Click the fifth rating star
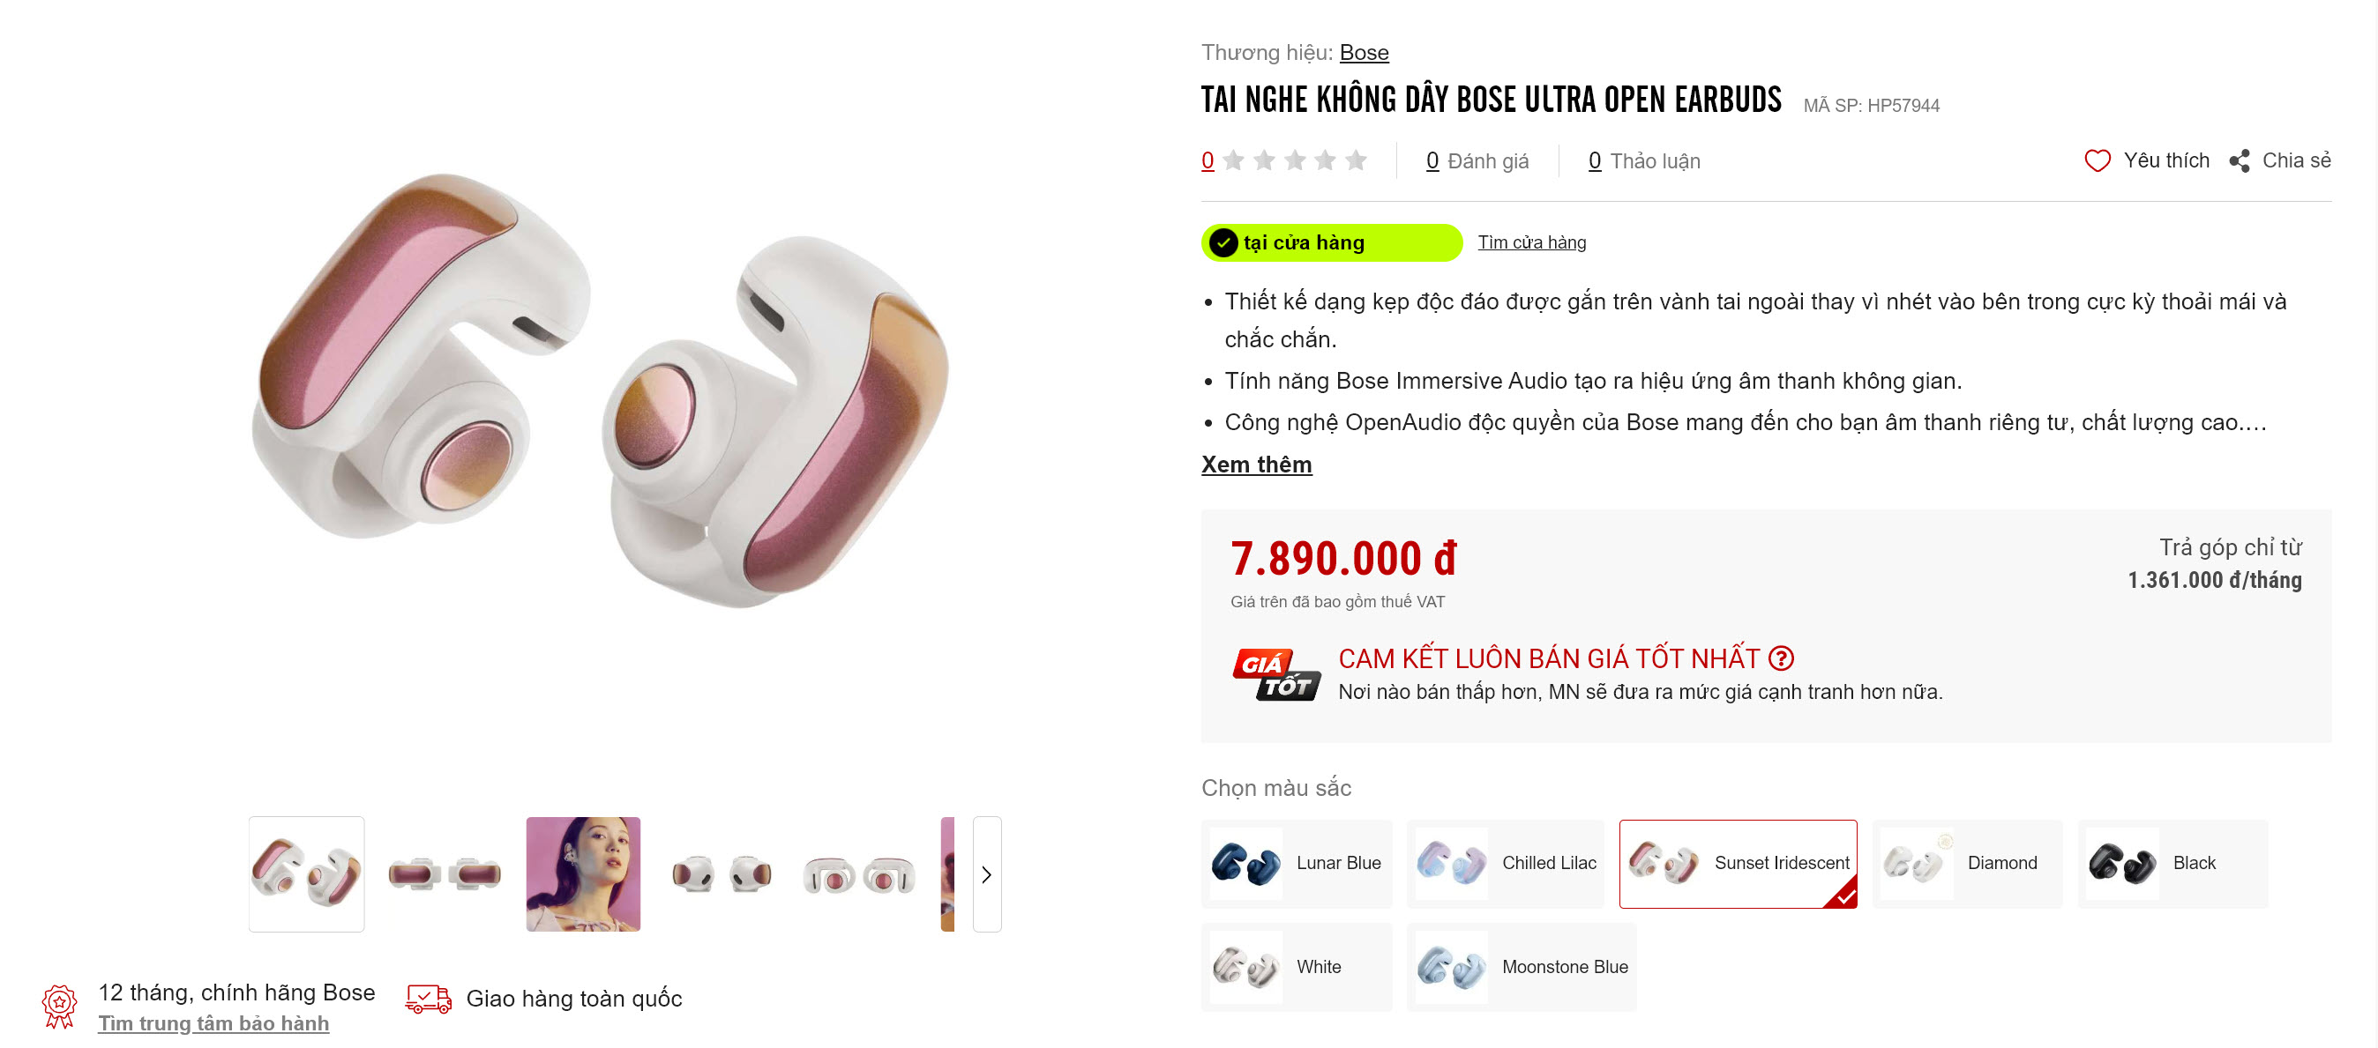This screenshot has height=1048, width=2378. pyautogui.click(x=1356, y=160)
